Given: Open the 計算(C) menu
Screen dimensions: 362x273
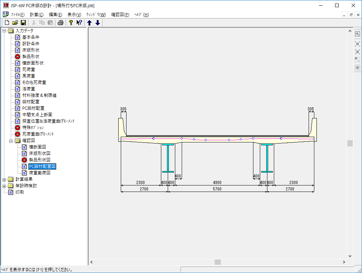Looking at the screenshot, I should coord(37,15).
